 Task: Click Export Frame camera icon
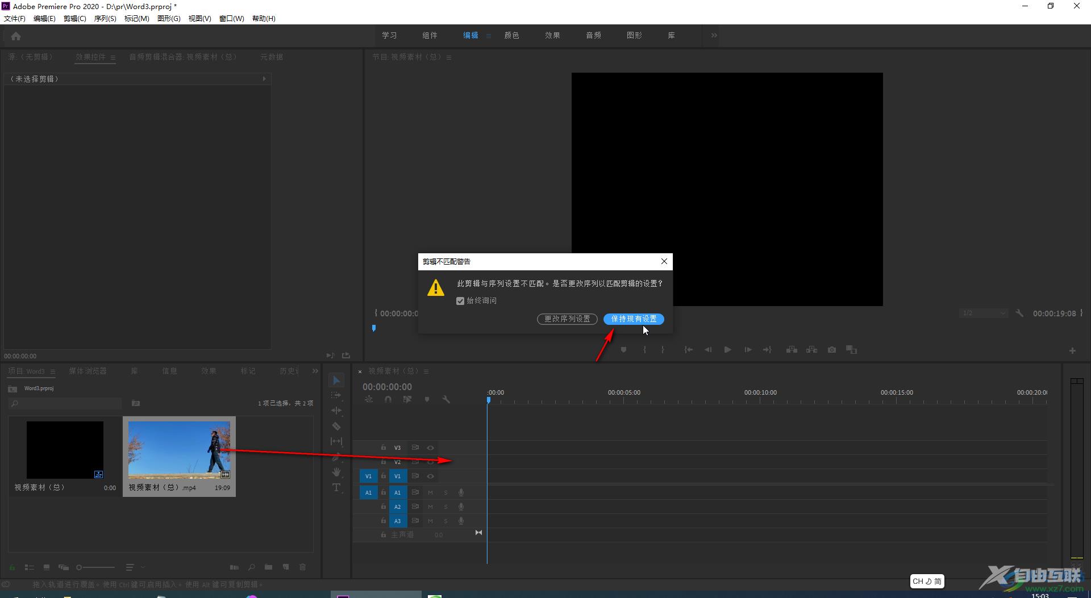tap(832, 350)
